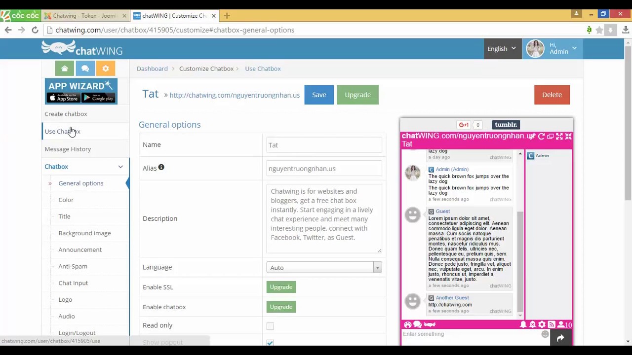This screenshot has height=355, width=632.
Task: Toggle the Read only checkbox
Action: click(x=270, y=326)
